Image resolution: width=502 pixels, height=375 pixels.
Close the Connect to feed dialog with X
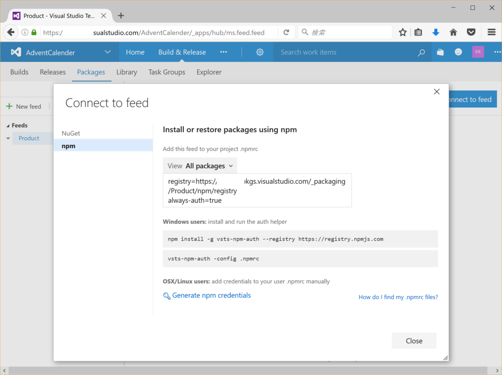pos(437,92)
